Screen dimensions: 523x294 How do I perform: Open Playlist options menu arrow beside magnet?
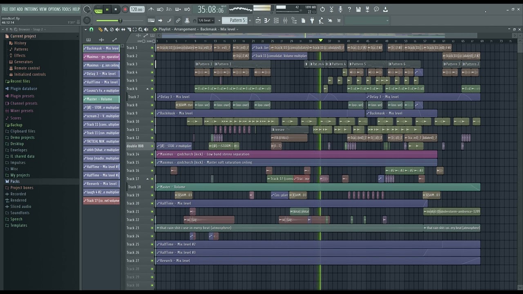pyautogui.click(x=85, y=29)
